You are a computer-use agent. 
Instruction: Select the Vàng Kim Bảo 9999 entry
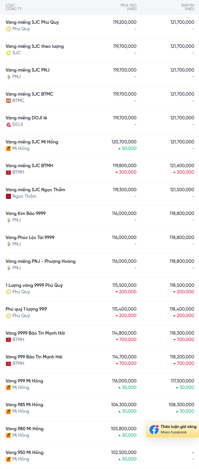tap(26, 213)
